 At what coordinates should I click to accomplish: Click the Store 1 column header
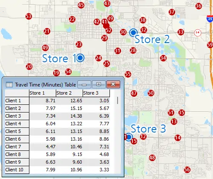43,93
